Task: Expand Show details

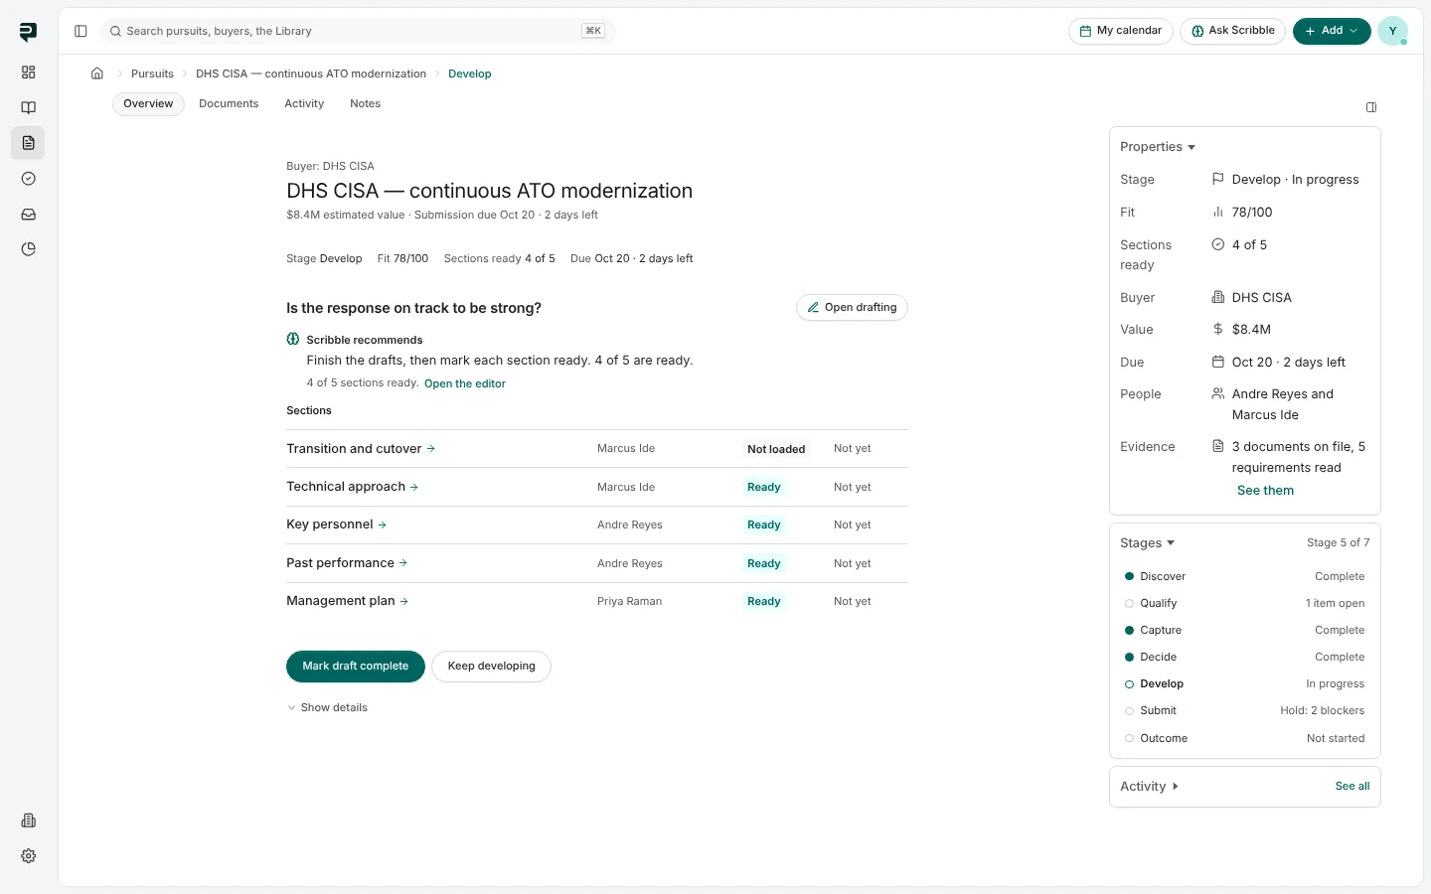Action: click(328, 707)
